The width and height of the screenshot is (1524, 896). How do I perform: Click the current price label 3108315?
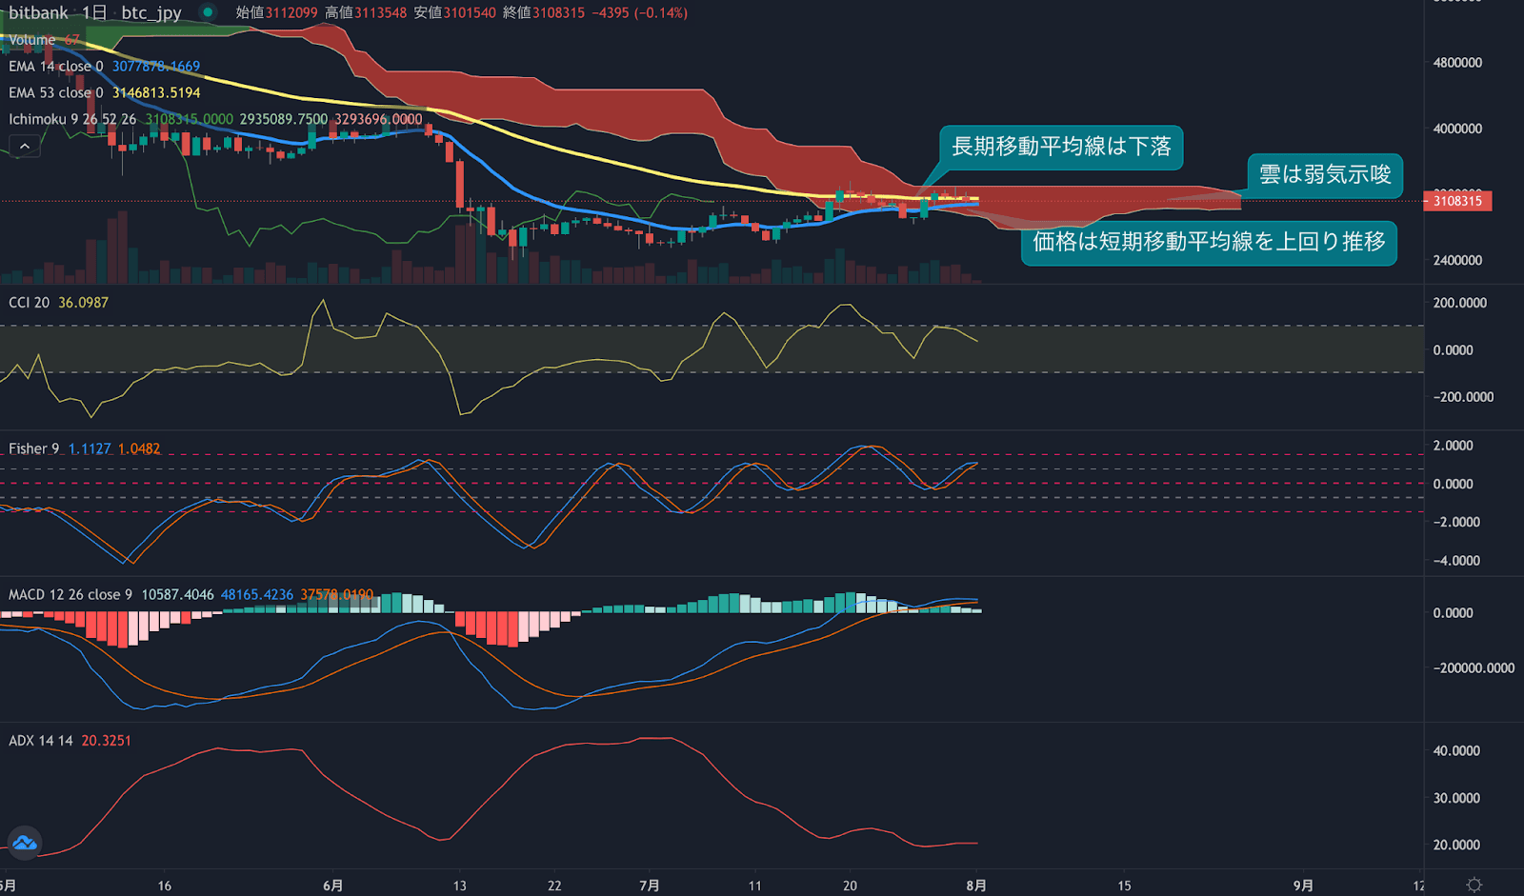1457,201
